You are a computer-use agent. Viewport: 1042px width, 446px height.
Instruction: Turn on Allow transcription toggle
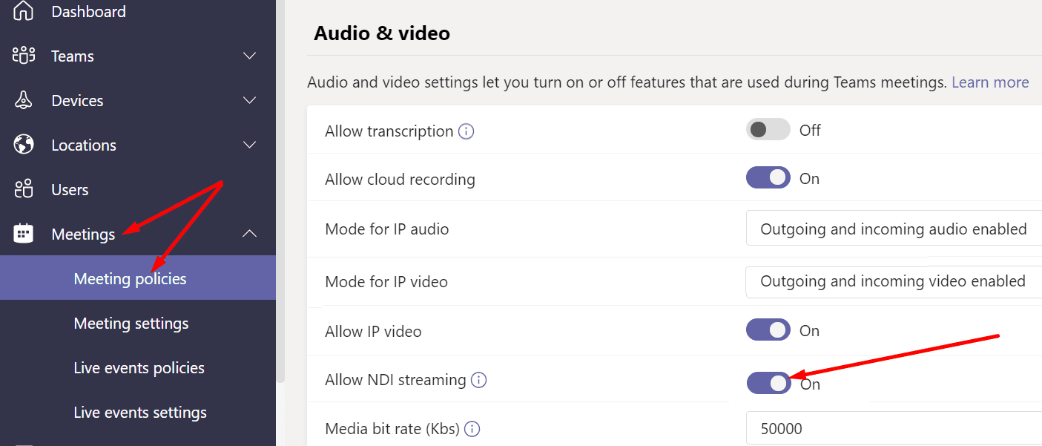tap(768, 130)
